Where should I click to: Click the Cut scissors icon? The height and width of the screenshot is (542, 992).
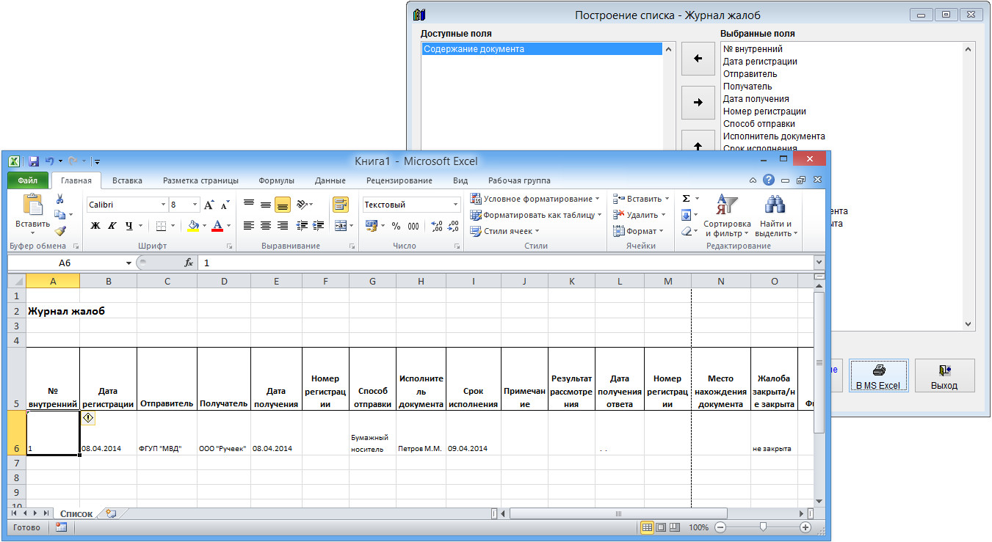tap(60, 199)
